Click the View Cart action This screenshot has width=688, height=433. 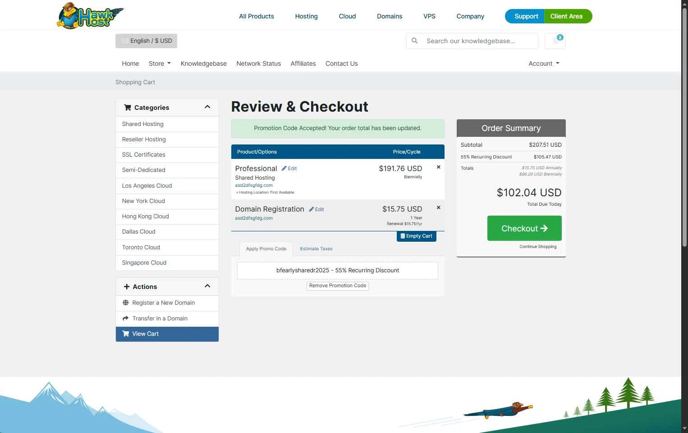click(x=167, y=334)
